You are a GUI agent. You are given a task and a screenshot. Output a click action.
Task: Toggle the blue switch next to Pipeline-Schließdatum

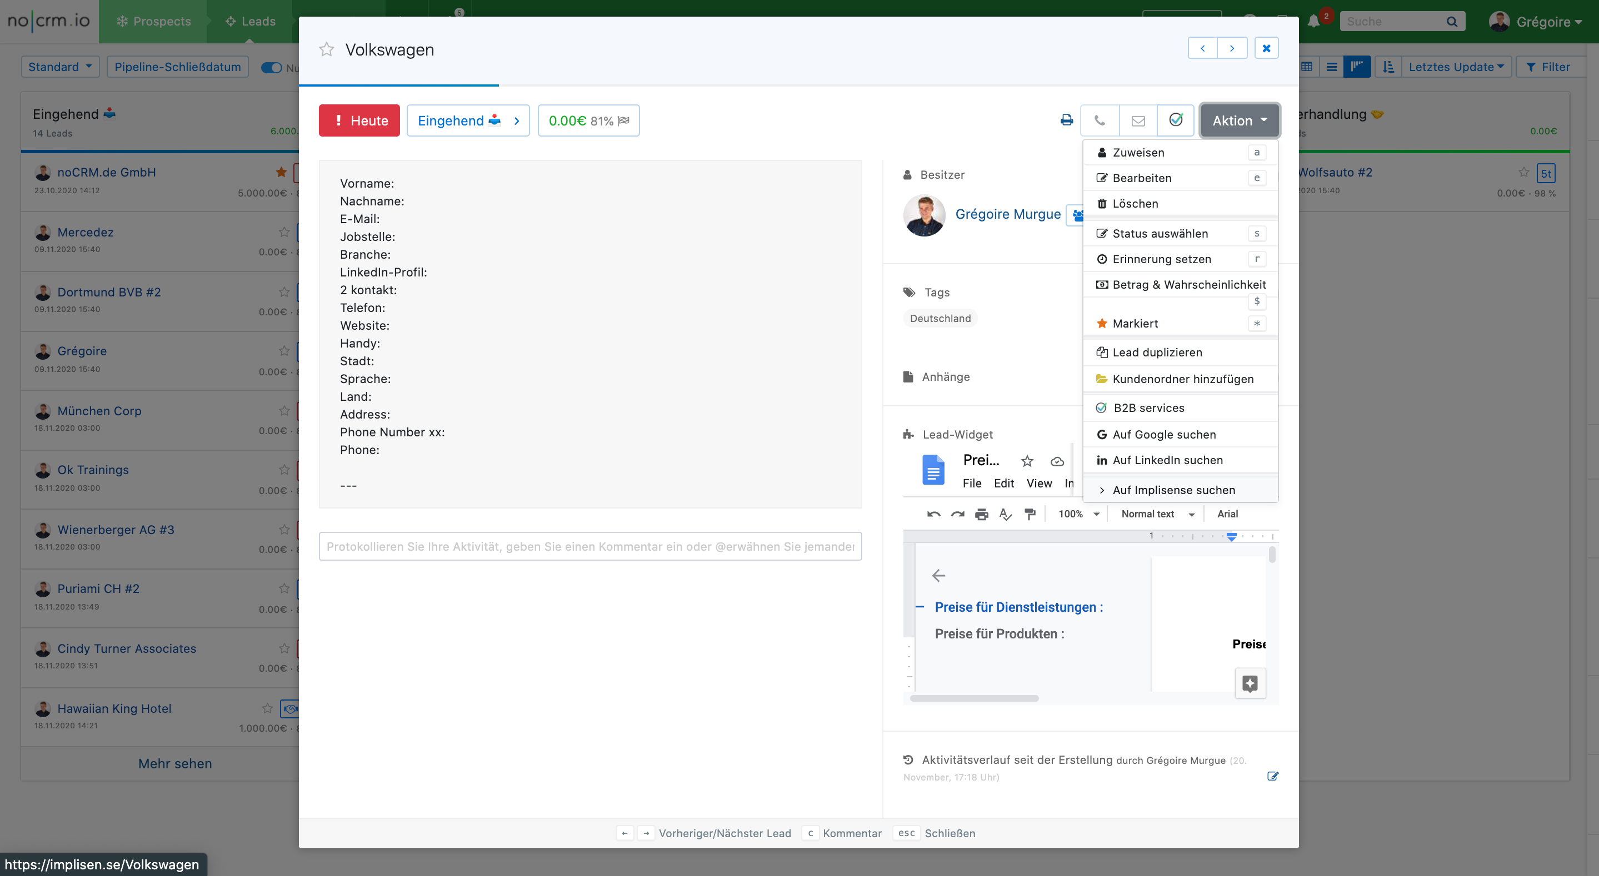click(x=271, y=67)
